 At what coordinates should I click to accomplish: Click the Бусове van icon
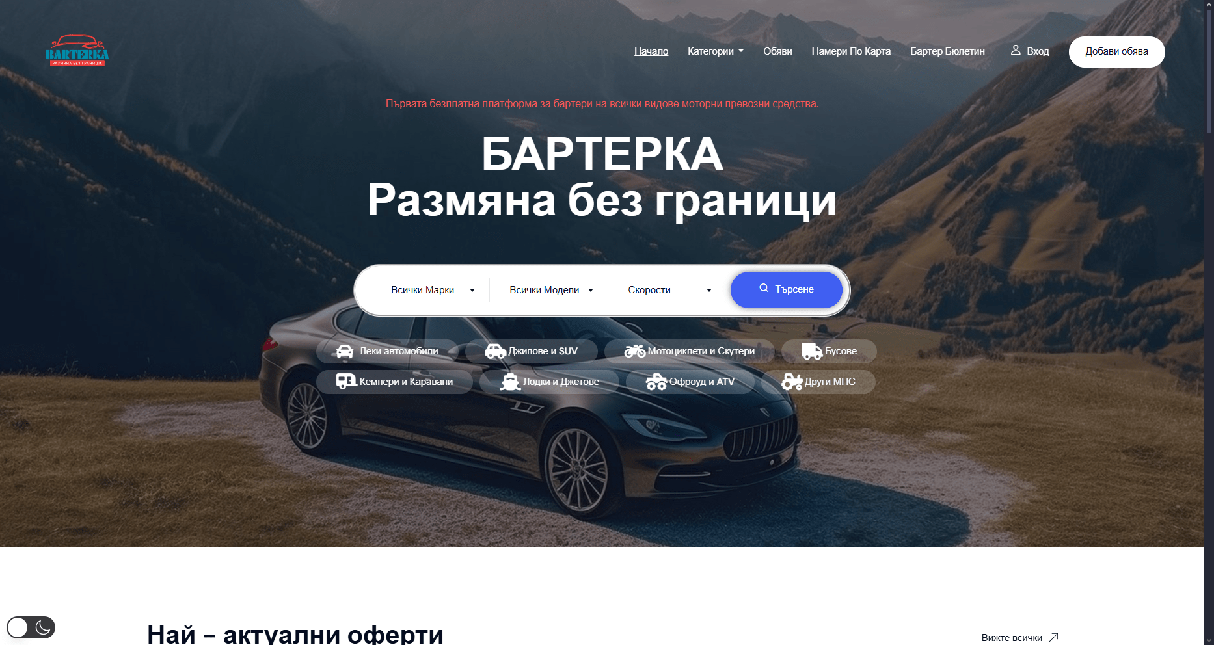[x=812, y=351]
